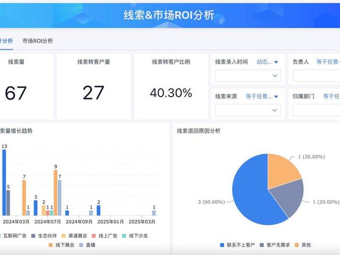340x255 pixels.
Task: Click the 线索转客户量 value 27
Action: [93, 93]
